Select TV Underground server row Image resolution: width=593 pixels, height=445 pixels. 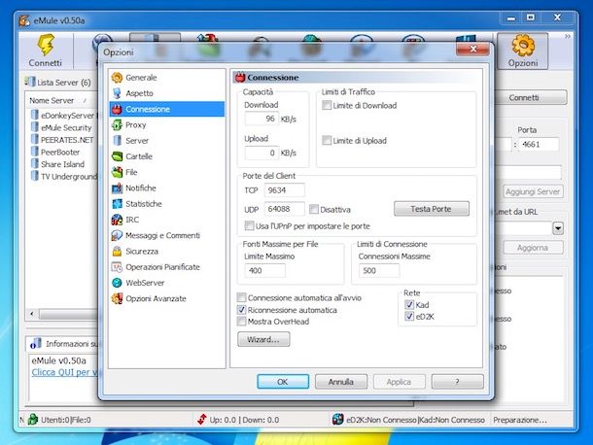pyautogui.click(x=69, y=176)
